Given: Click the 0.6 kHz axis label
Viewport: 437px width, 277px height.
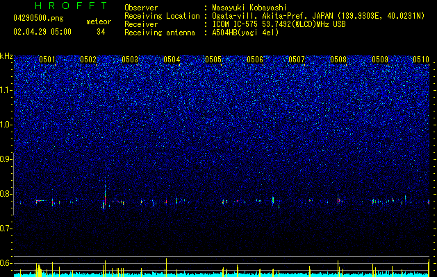Looking at the screenshot, I should coord(6,263).
